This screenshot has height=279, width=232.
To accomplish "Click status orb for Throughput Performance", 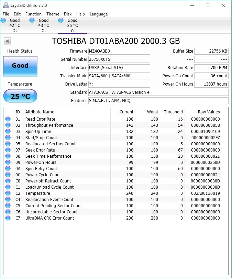I will (8, 125).
